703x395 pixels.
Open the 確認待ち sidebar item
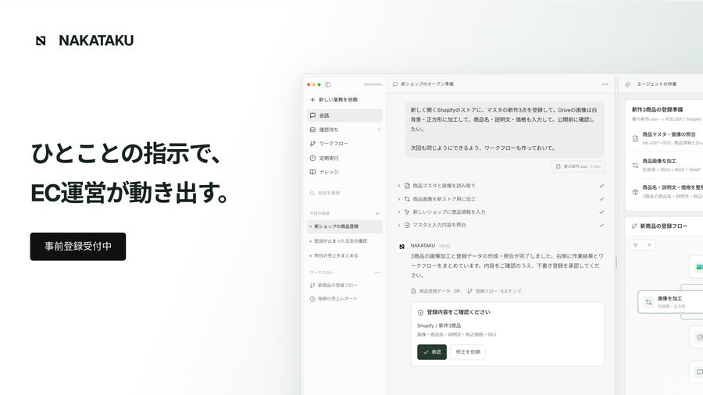click(344, 130)
